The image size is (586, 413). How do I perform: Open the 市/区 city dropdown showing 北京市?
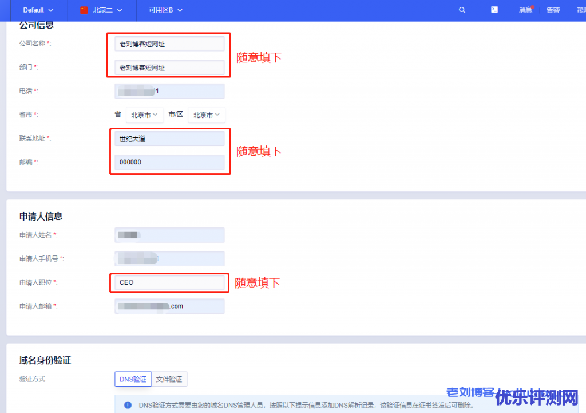click(206, 115)
